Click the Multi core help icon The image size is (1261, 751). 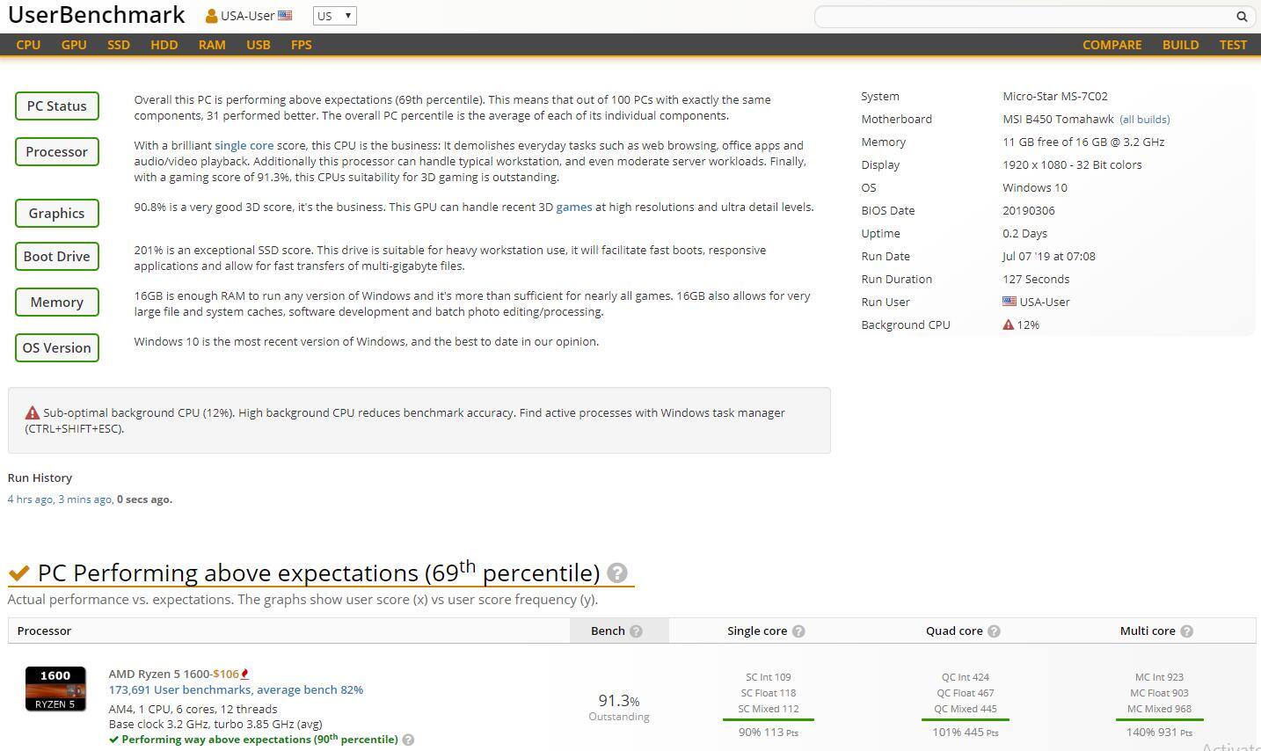[x=1186, y=631]
